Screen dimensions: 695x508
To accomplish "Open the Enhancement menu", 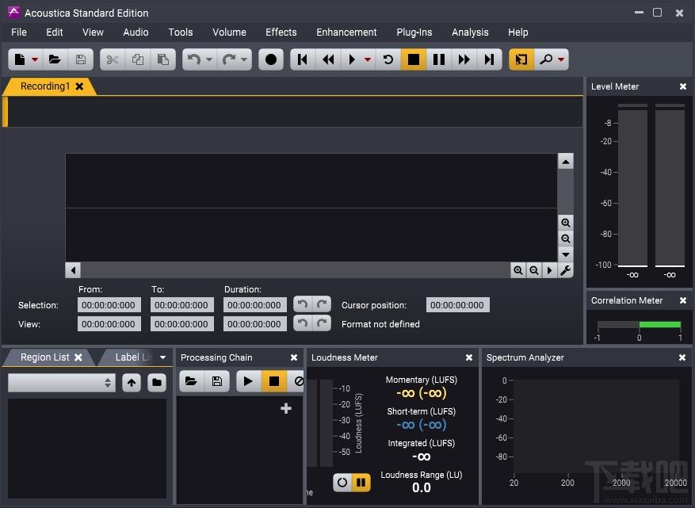I will point(346,32).
